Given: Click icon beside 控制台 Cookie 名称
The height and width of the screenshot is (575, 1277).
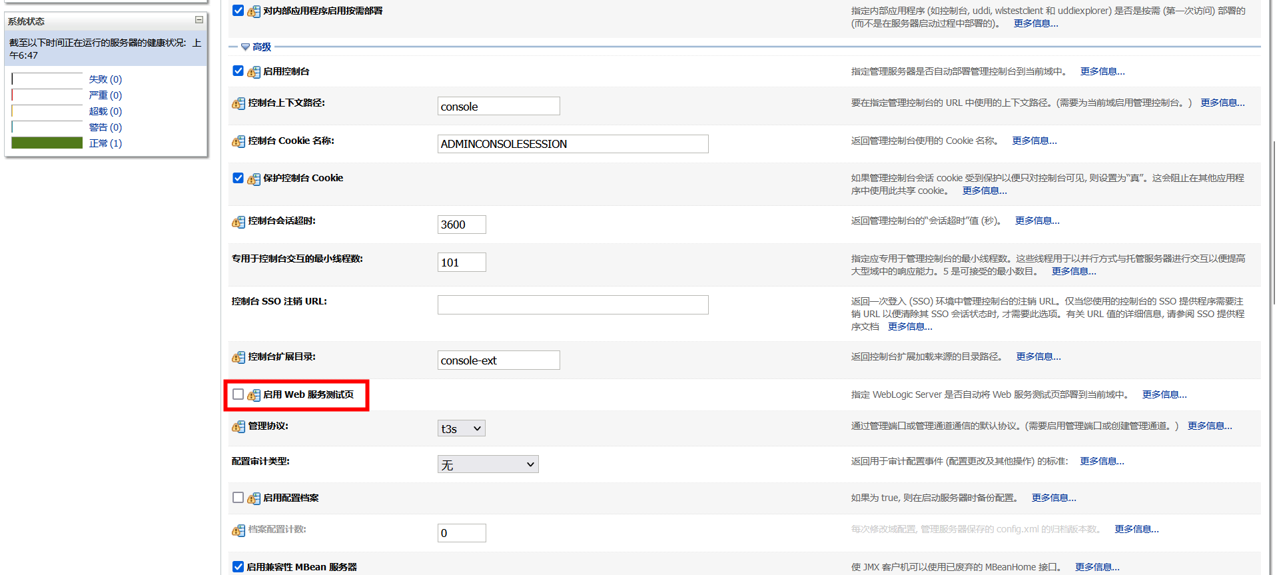Looking at the screenshot, I should [x=238, y=141].
